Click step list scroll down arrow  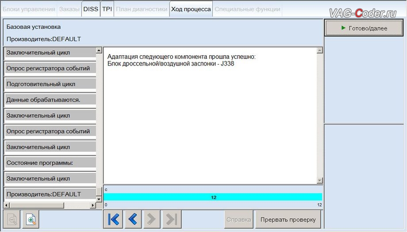tap(99, 199)
